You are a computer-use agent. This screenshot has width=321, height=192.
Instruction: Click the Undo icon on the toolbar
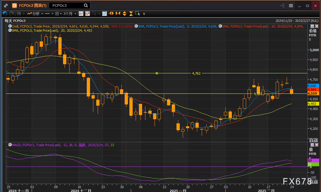tap(4, 13)
